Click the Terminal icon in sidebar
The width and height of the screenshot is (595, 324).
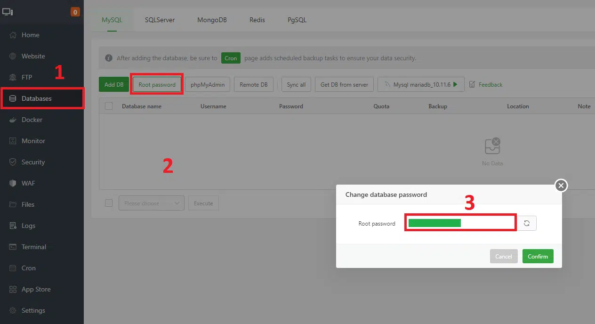click(13, 247)
